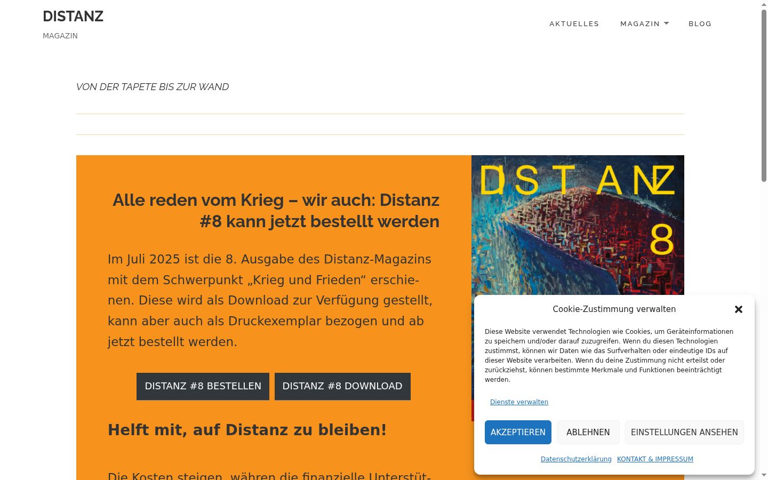The width and height of the screenshot is (768, 480).
Task: Click the scrollbar down arrow
Action: coord(764,475)
